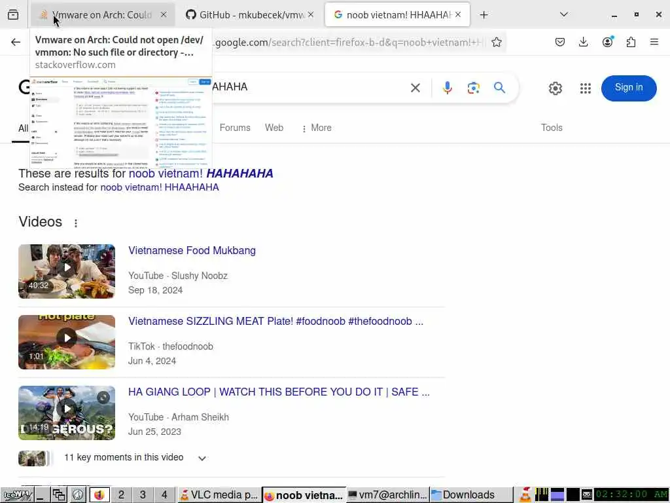Click the Sign in button
The image size is (670, 503).
[x=629, y=88]
